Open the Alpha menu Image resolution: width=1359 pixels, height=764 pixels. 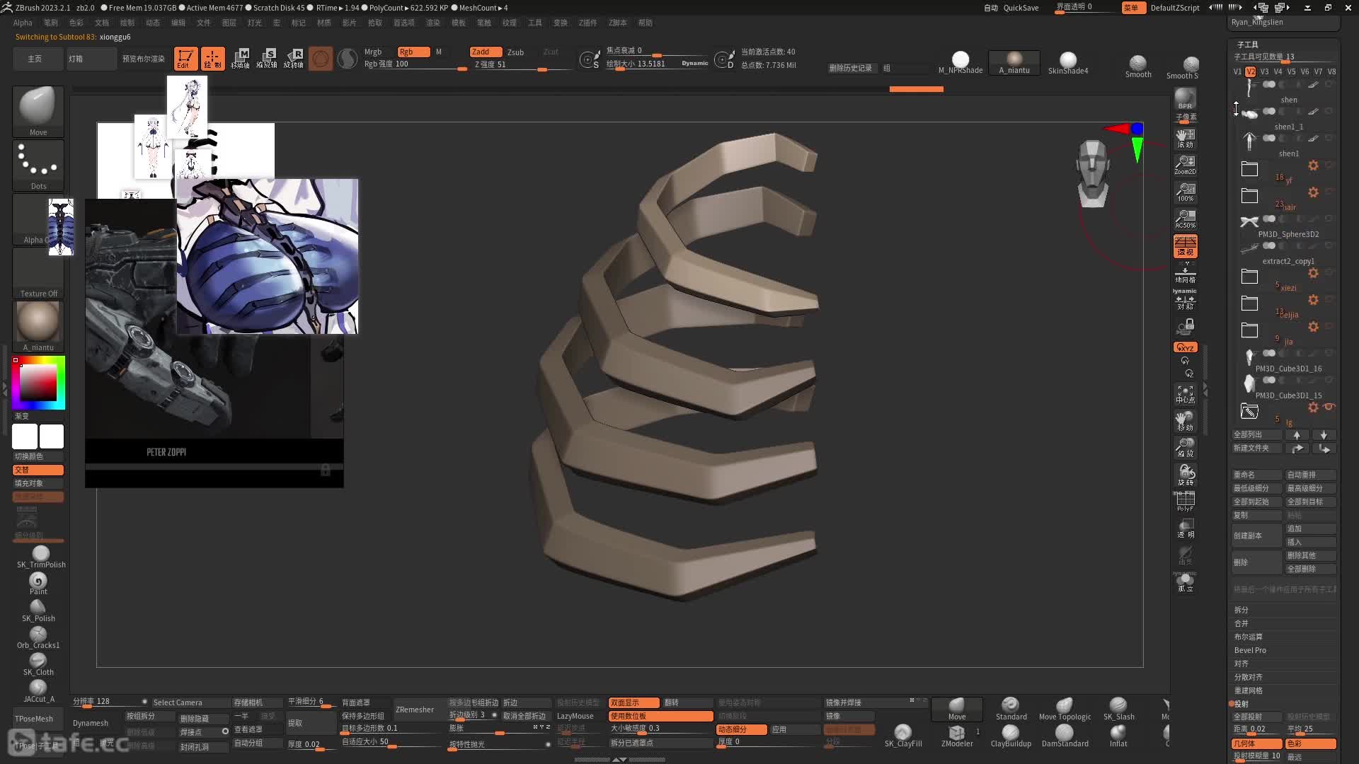(x=23, y=23)
